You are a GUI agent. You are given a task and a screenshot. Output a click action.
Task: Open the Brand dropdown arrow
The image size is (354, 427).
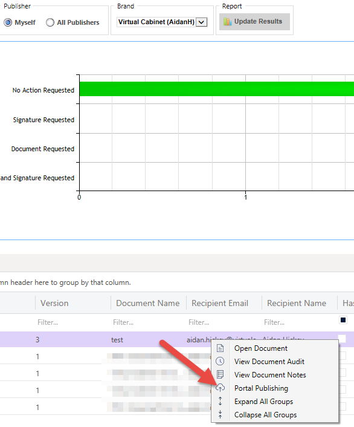201,22
